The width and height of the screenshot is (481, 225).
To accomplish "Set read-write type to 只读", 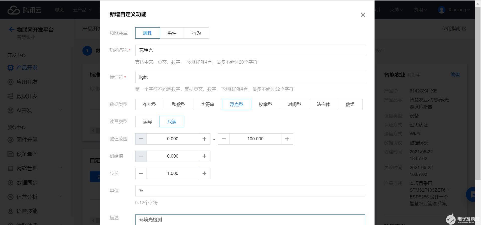I will (172, 122).
